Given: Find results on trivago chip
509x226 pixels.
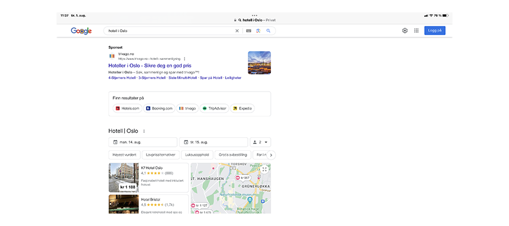Looking at the screenshot, I should tap(187, 108).
